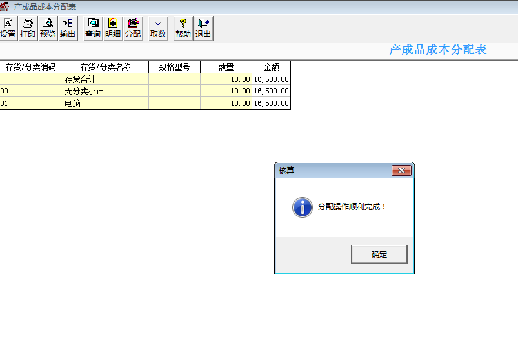Image resolution: width=518 pixels, height=355 pixels.
Task: Click the 存货/分类编码 column header
Action: click(31, 67)
